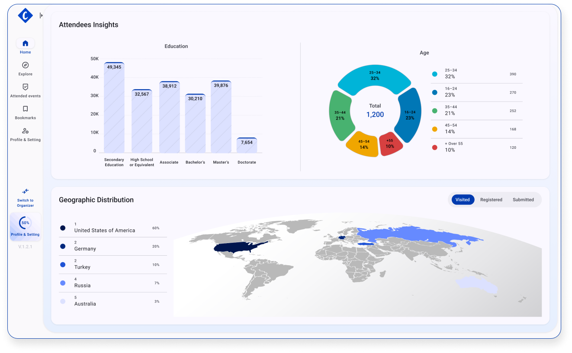Click the Home icon in sidebar
572x353 pixels.
[x=25, y=43]
